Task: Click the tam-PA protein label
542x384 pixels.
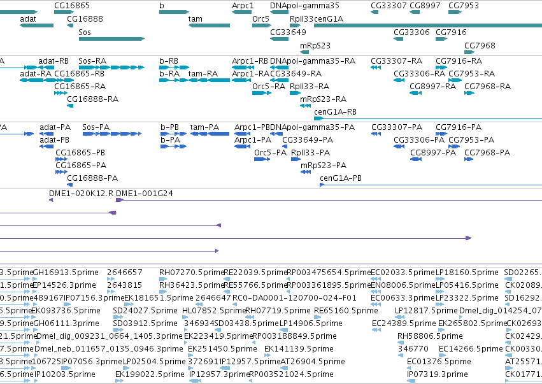Action: pyautogui.click(x=204, y=127)
